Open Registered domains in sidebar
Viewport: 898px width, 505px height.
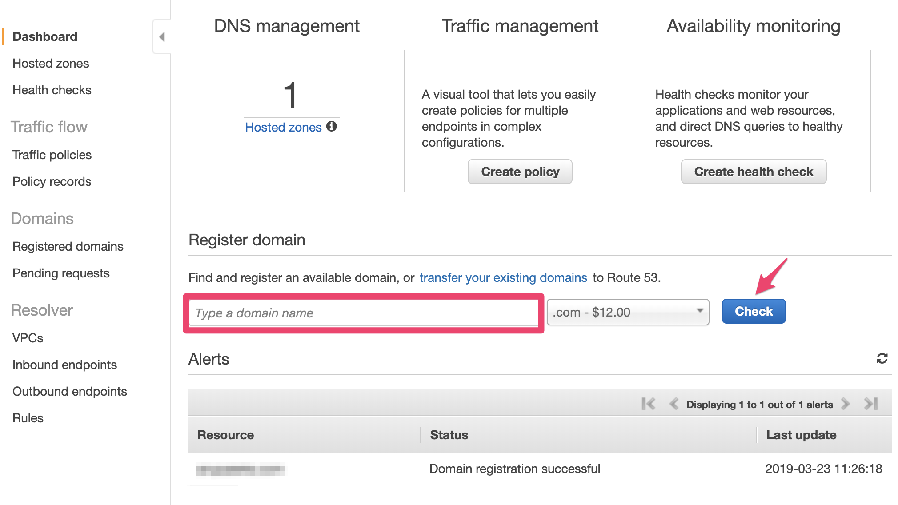click(x=68, y=246)
